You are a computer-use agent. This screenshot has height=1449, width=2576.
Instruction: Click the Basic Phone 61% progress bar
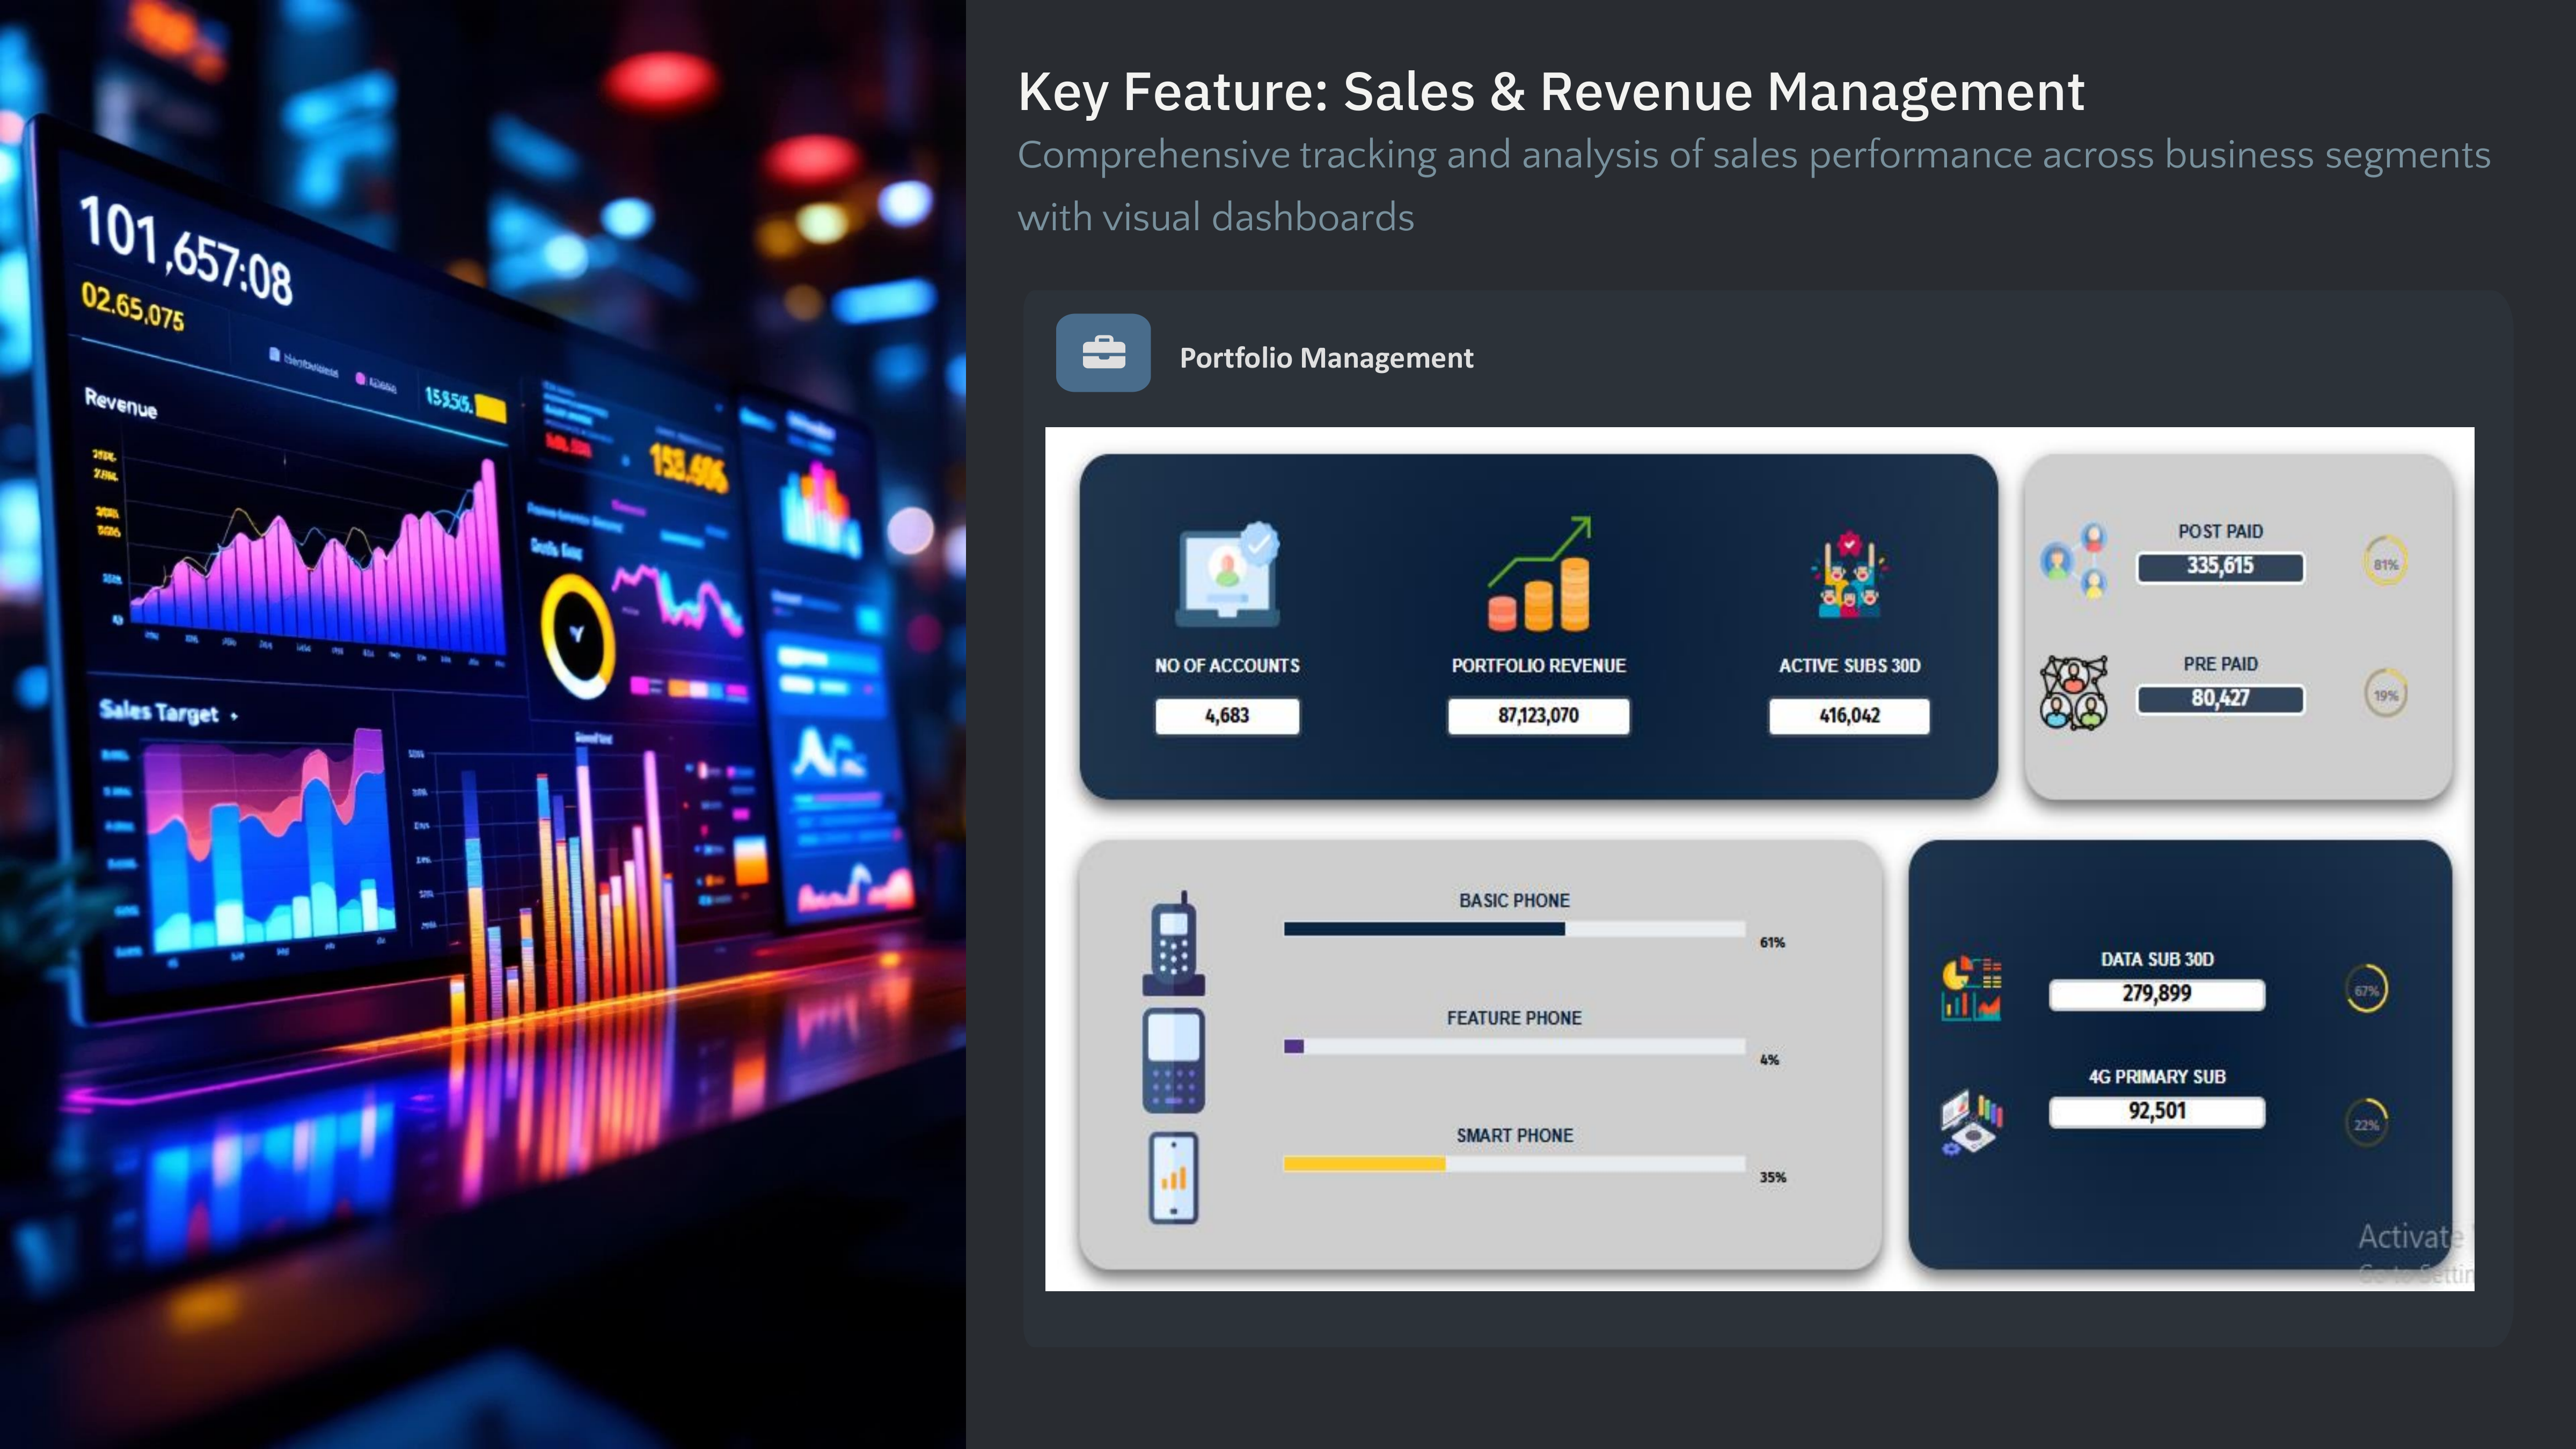click(x=1514, y=929)
